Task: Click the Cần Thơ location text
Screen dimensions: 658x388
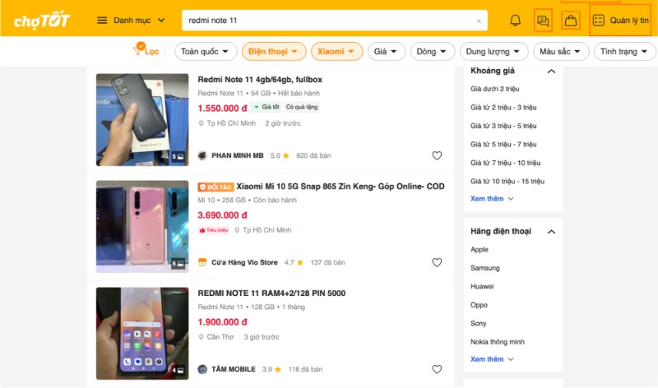Action: [220, 337]
